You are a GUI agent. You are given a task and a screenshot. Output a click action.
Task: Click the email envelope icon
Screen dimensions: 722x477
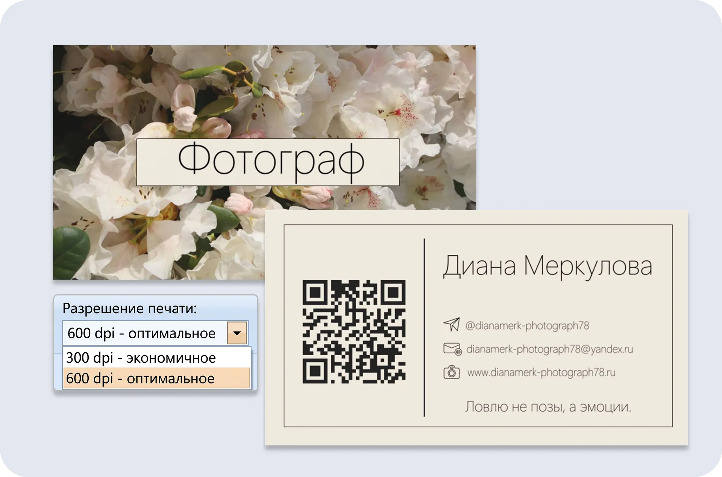[452, 349]
